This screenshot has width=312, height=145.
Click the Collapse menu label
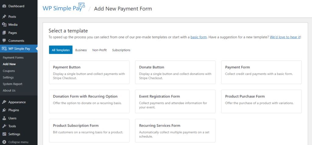tap(18, 142)
